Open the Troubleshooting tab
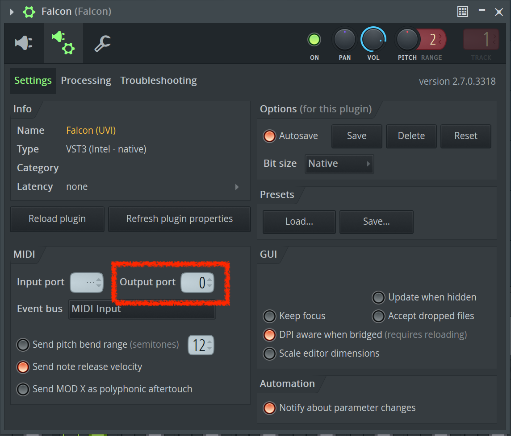This screenshot has height=436, width=511. tap(158, 80)
